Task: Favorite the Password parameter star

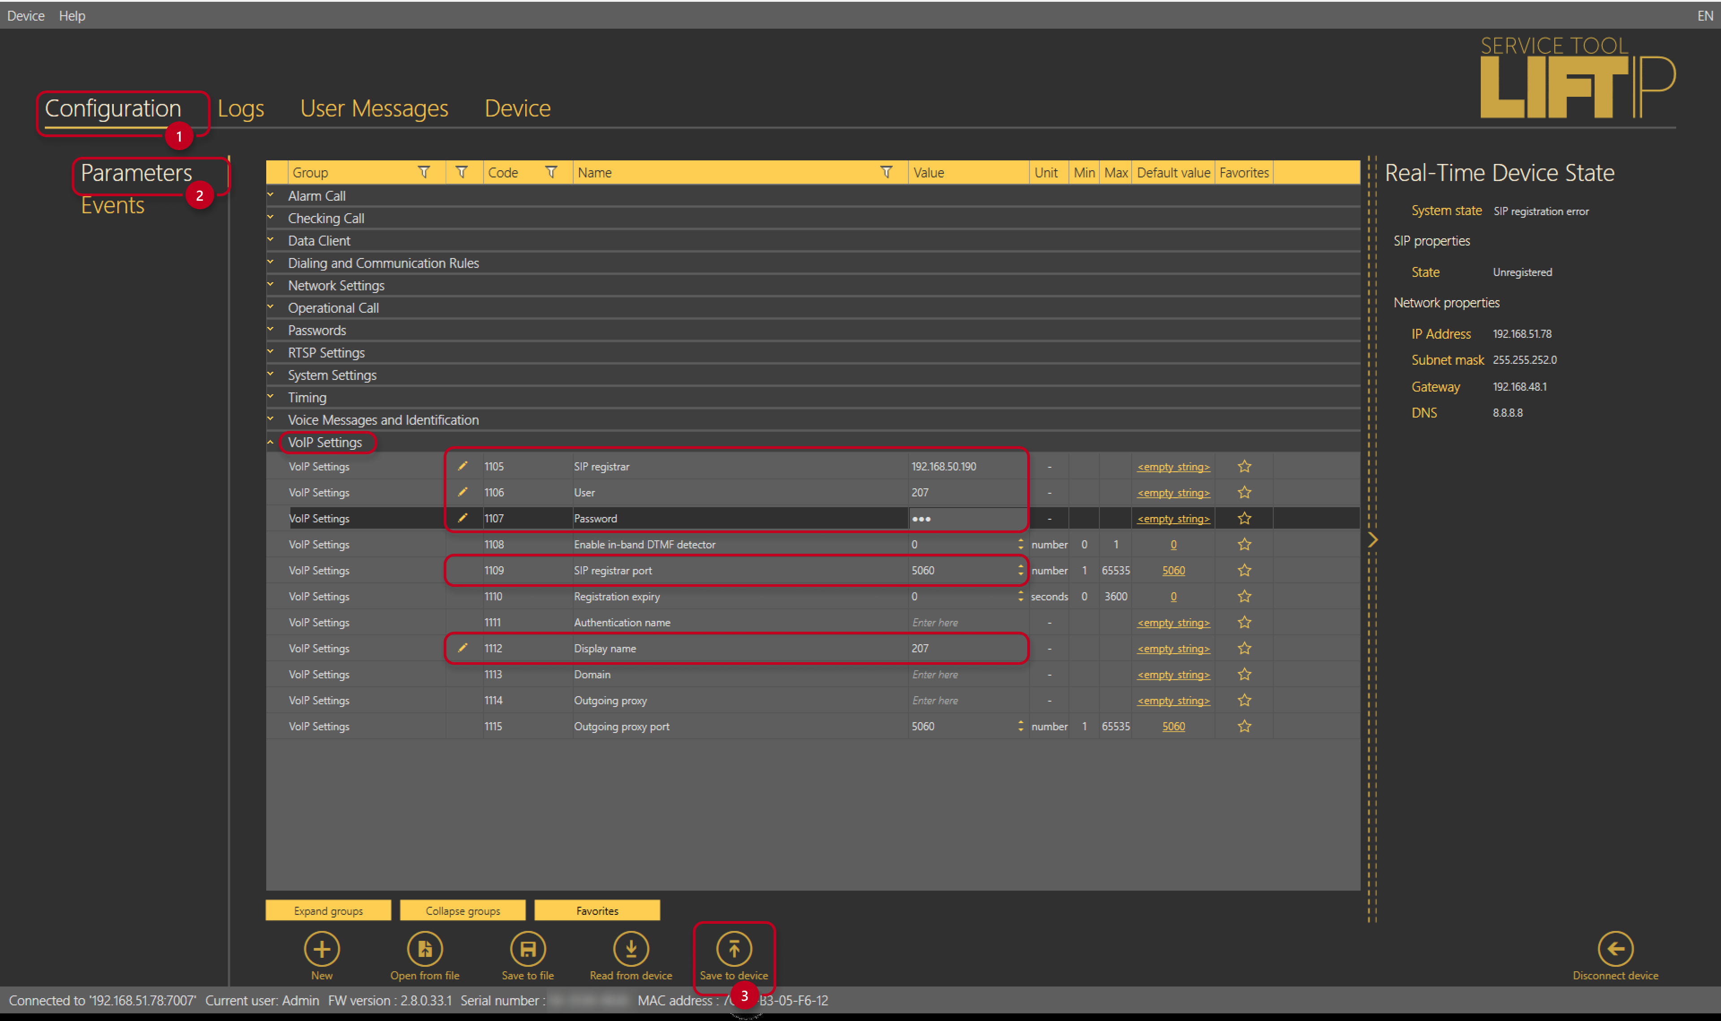Action: point(1244,518)
